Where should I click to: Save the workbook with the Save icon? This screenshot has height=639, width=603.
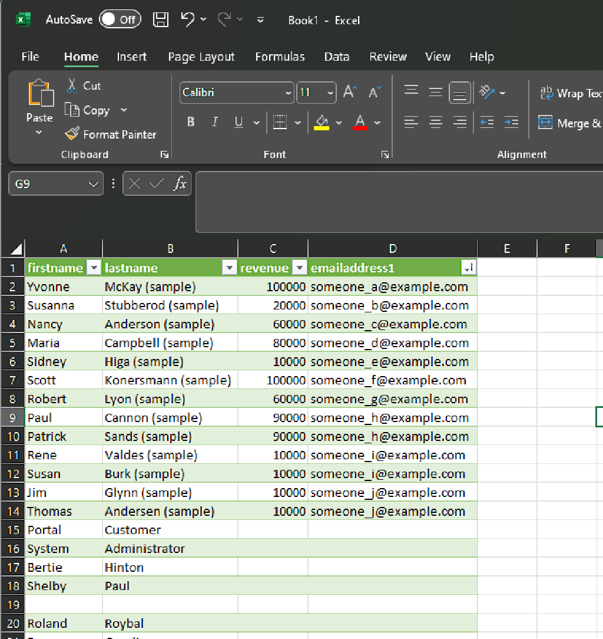[x=160, y=19]
